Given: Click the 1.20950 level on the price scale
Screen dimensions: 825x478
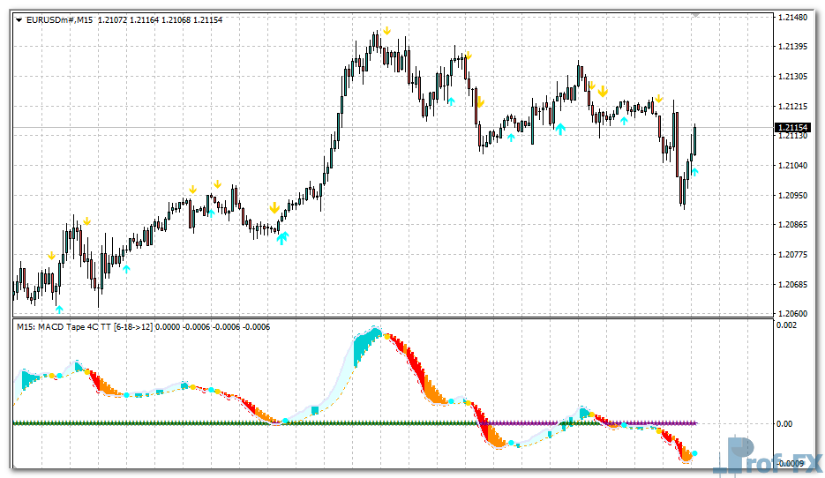Looking at the screenshot, I should (x=791, y=195).
